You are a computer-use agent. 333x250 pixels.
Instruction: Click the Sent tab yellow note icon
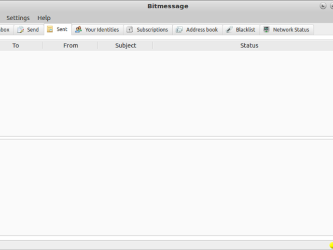click(x=50, y=29)
